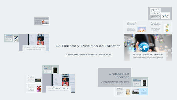Image resolution: width=177 pixels, height=100 pixels.
Task: Click the description line under 'Evolución tecnológica'
Action: (59, 90)
